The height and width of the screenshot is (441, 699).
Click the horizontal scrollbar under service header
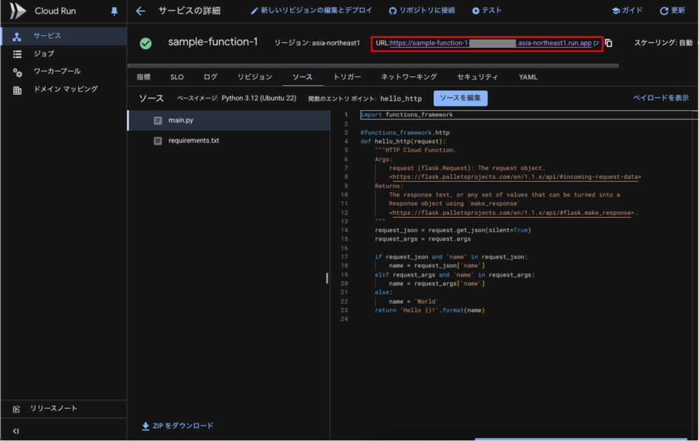(373, 66)
